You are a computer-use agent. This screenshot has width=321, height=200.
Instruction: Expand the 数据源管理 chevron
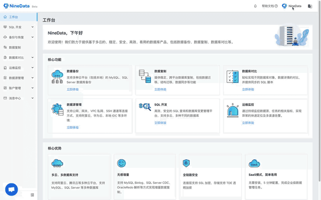pyautogui.click(x=33, y=78)
